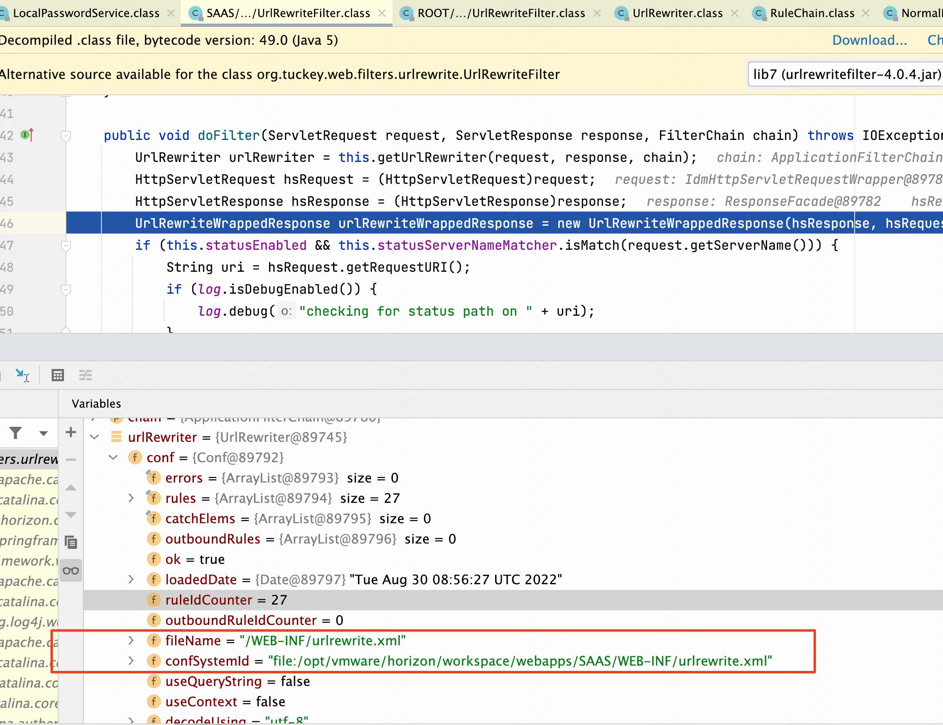Close the RuleChain.class tab
This screenshot has width=943, height=725.
tap(865, 13)
